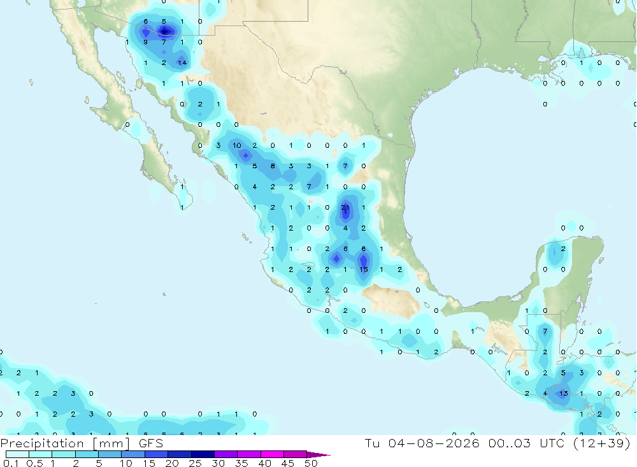Click the '15' precipitation value in central Mexico
This screenshot has width=637, height=467.
tap(364, 269)
